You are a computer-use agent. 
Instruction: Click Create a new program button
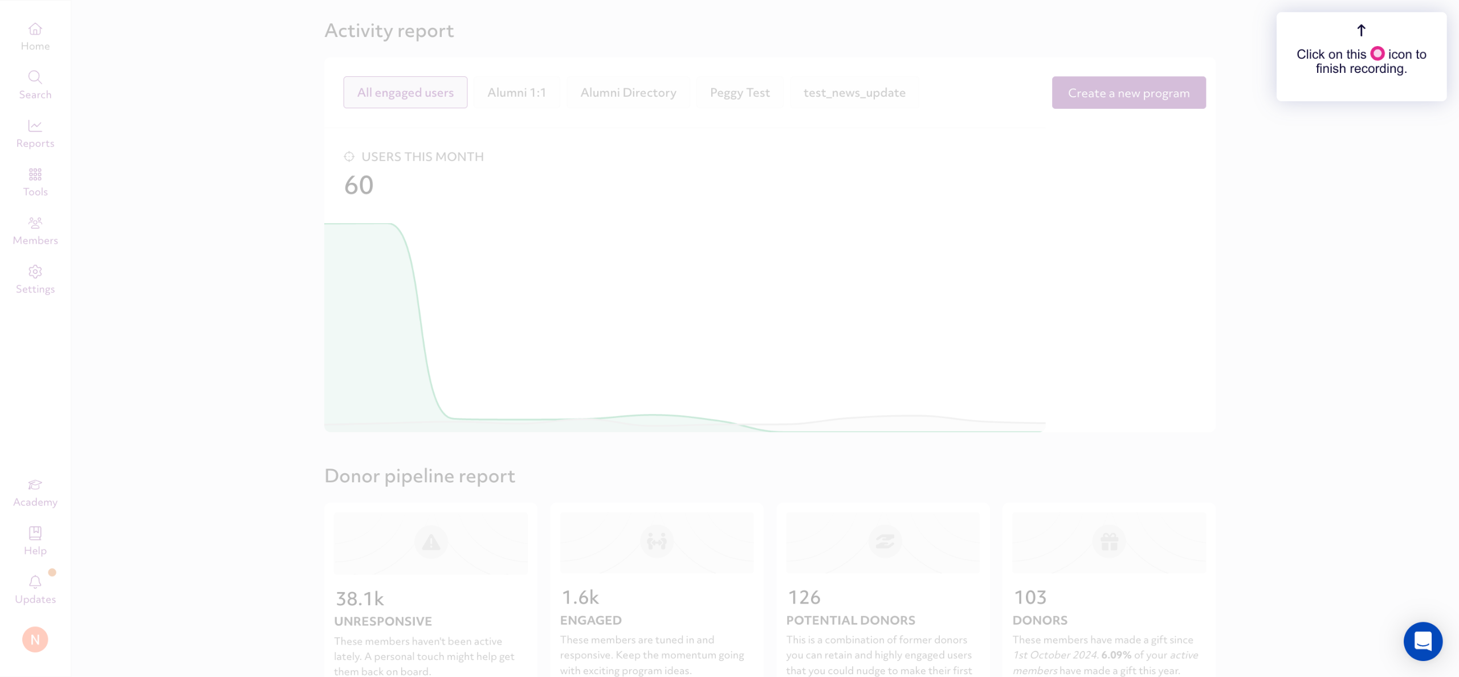tap(1128, 93)
